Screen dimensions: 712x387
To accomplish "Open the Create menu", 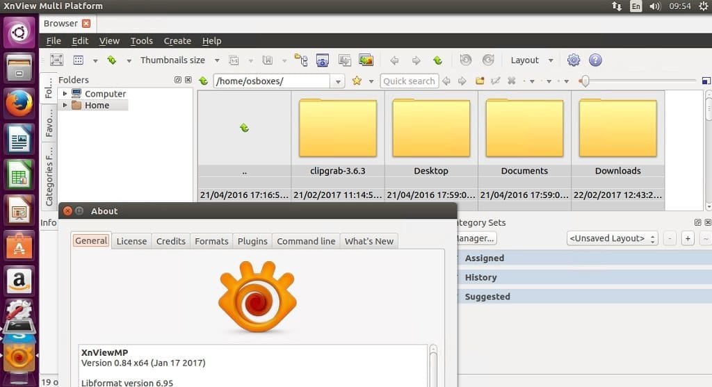I will (x=177, y=41).
